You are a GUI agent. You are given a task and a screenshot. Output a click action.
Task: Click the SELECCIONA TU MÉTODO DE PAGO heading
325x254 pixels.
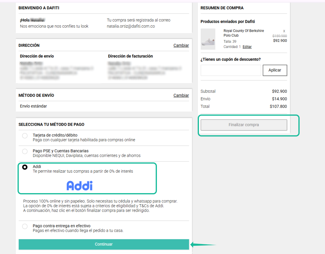tap(51, 124)
